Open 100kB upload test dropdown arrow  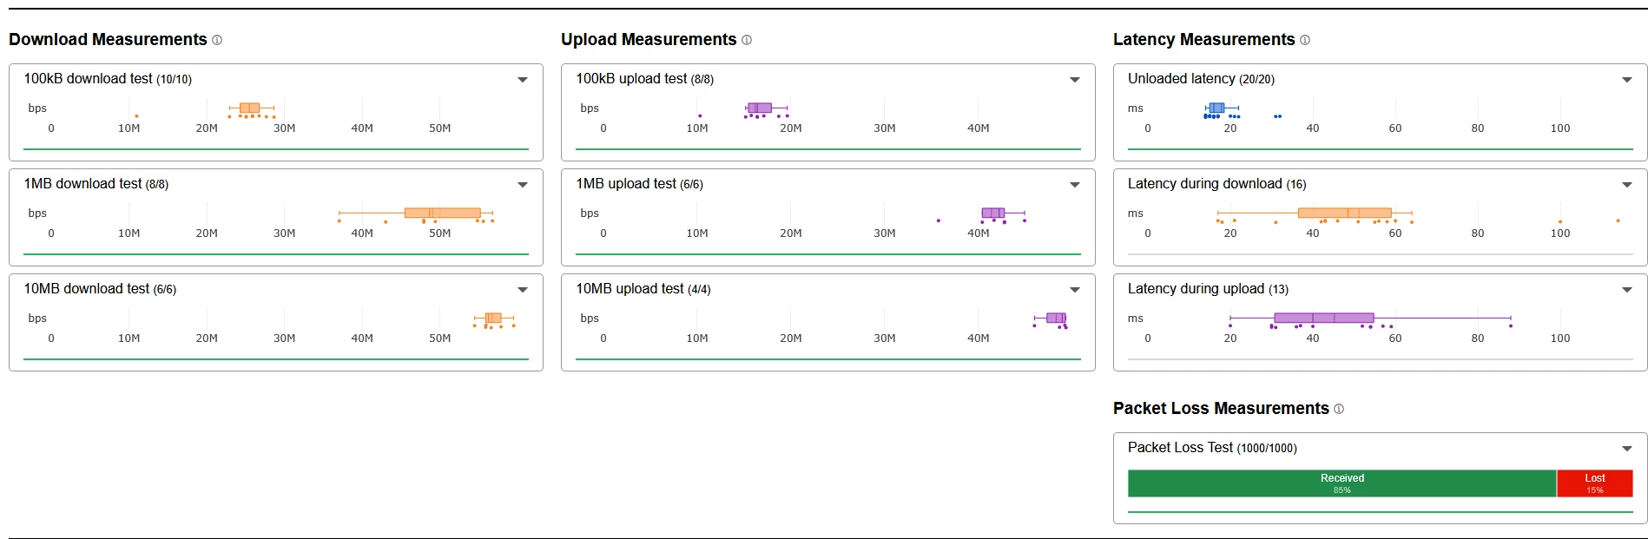pos(1075,80)
